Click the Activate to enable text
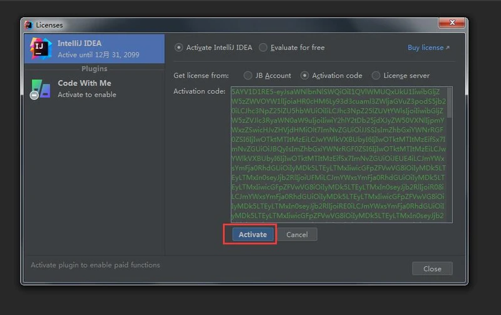501x315 pixels. [87, 94]
